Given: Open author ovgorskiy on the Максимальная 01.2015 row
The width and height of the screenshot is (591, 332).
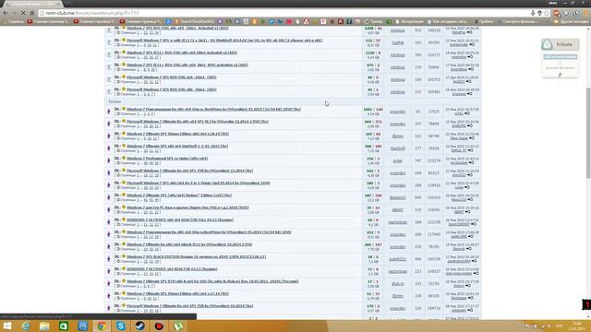Looking at the screenshot, I should tap(397, 112).
